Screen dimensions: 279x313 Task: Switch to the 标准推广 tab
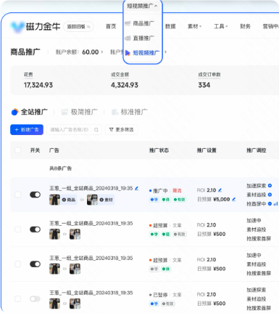click(129, 112)
